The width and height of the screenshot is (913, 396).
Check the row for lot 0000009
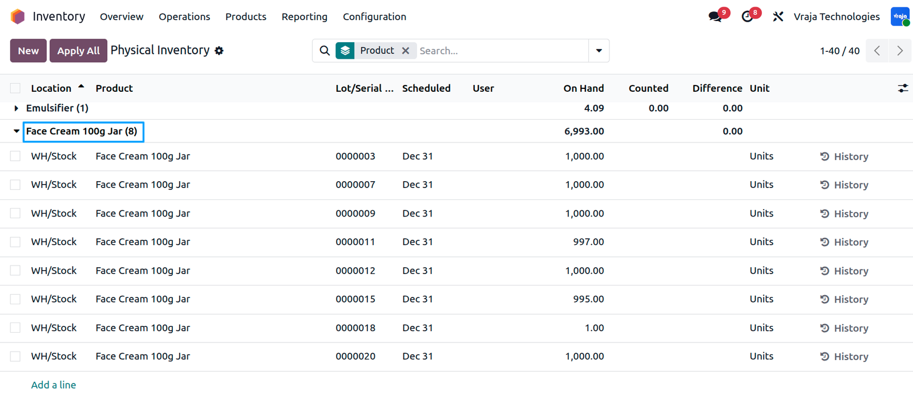pos(15,213)
